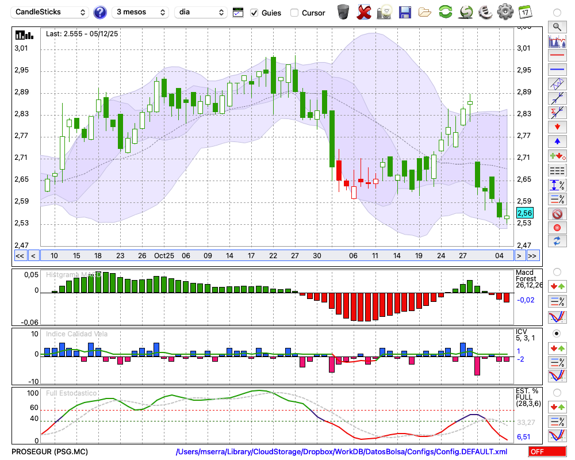575x460 pixels.
Task: Click the red record dot icon
Action: [557, 228]
